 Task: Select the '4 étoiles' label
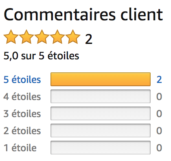pos(22,96)
